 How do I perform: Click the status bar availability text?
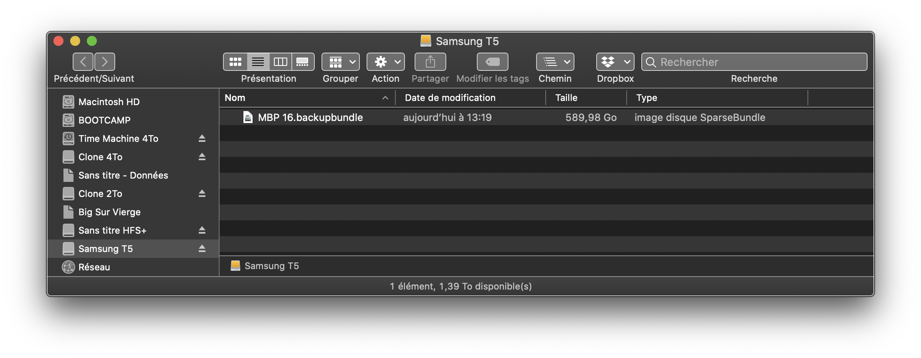click(461, 286)
